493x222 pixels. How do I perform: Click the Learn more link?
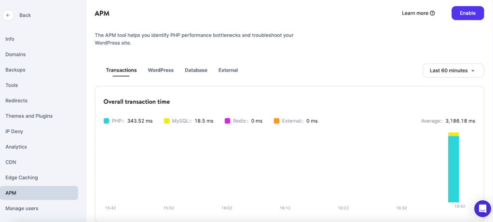tap(415, 13)
